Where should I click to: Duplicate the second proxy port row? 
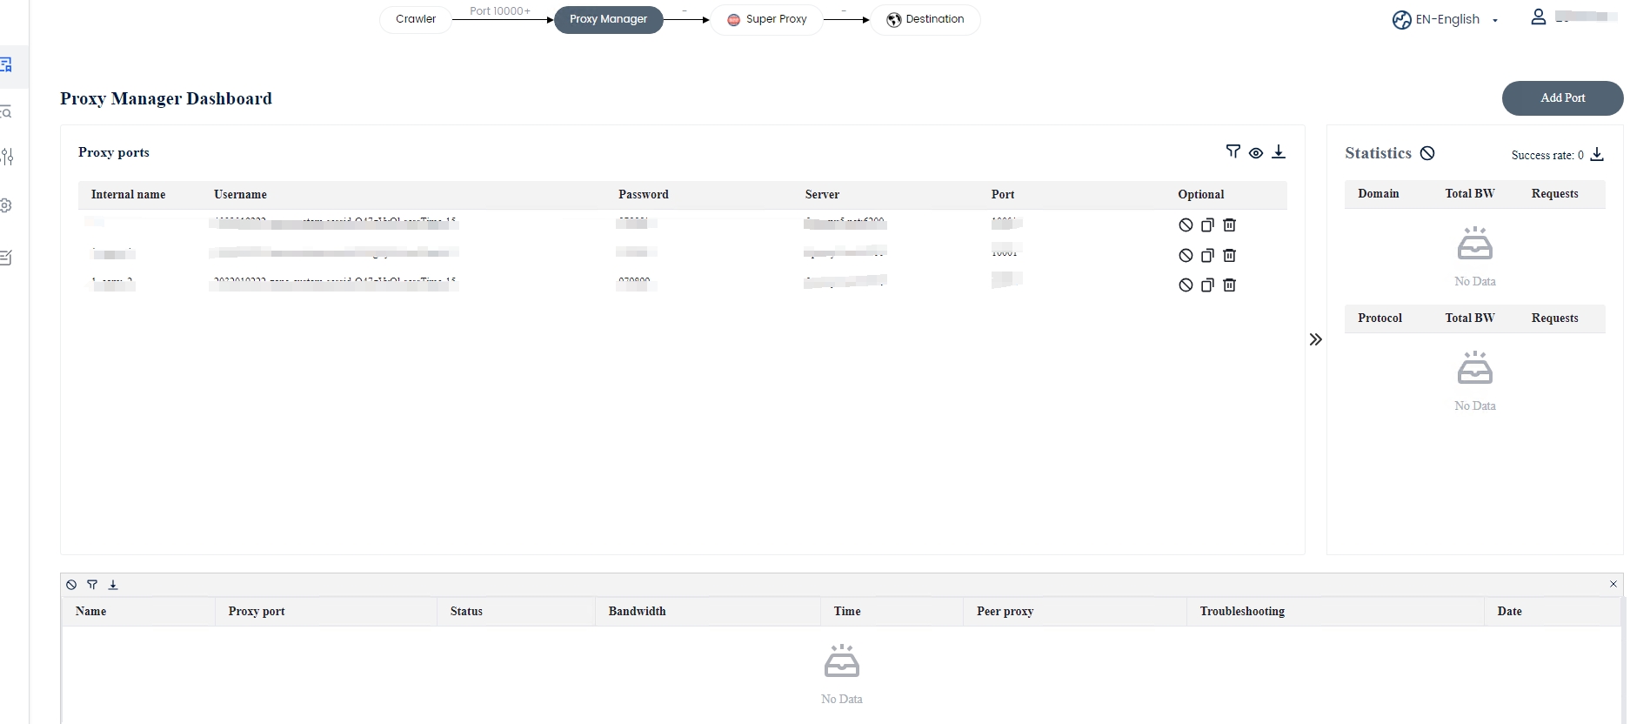click(1207, 256)
